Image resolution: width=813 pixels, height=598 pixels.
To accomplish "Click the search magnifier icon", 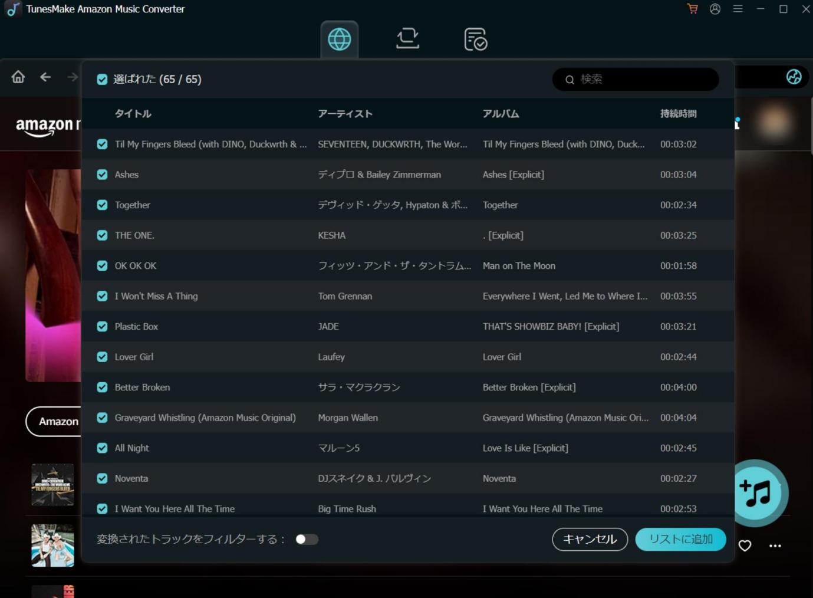I will [x=570, y=80].
